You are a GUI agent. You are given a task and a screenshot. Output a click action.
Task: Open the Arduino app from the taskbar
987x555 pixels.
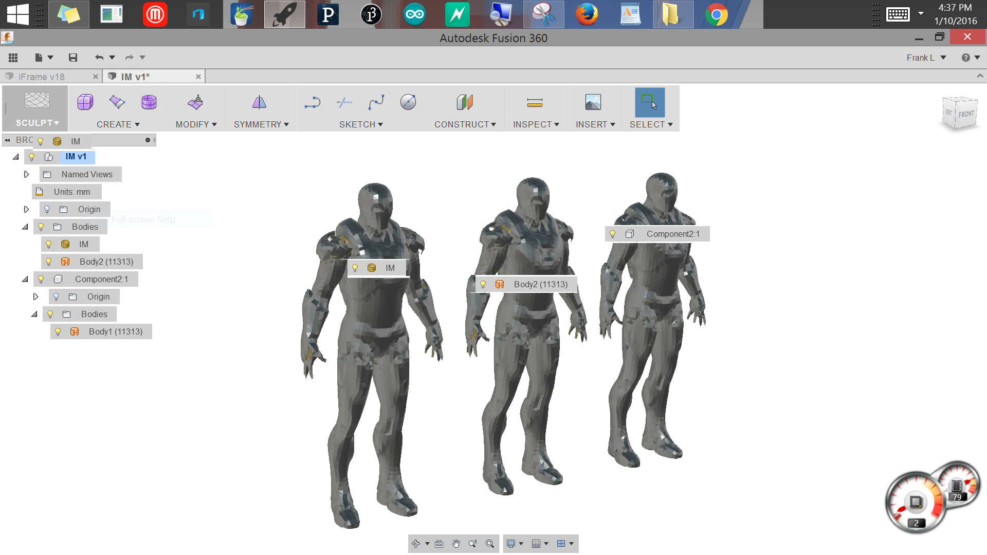click(414, 14)
